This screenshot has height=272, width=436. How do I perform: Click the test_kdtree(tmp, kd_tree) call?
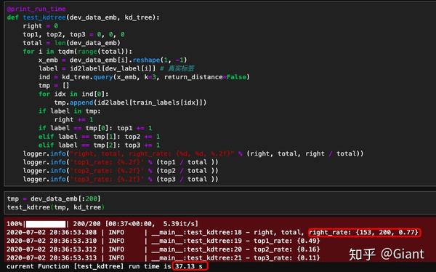pos(56,207)
